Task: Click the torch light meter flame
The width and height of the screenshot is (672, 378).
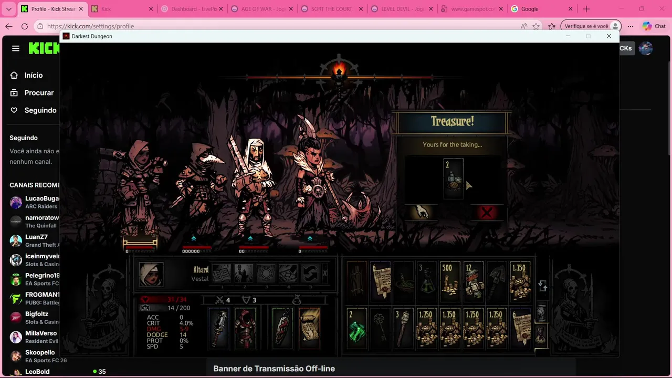Action: click(339, 70)
